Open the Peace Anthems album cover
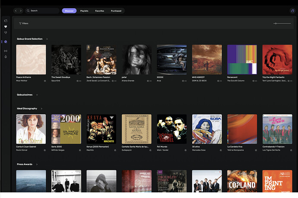 31,60
